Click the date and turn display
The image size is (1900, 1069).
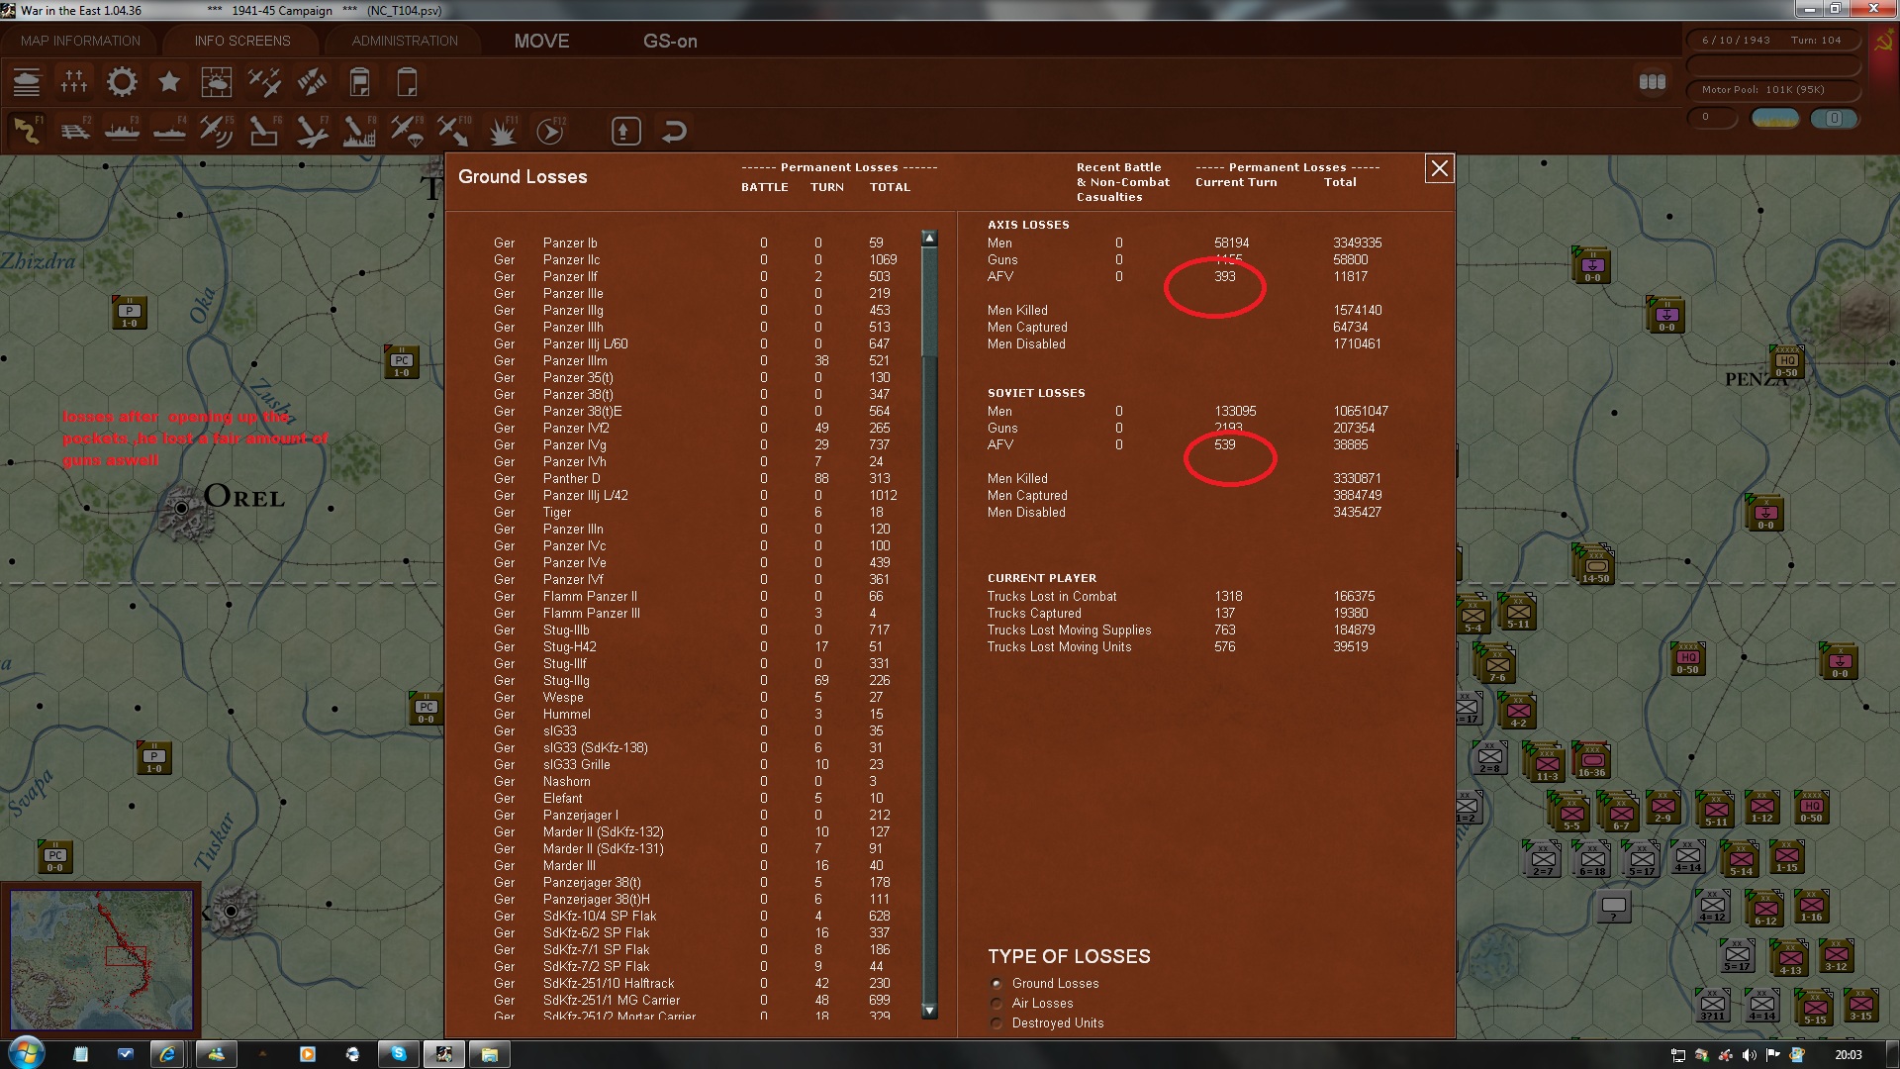coord(1771,41)
